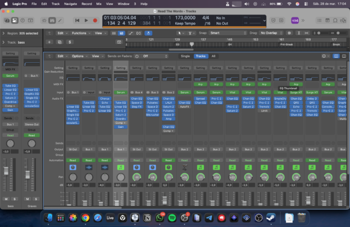Open the Library icon in control bar
This screenshot has width=350, height=227.
point(8,21)
